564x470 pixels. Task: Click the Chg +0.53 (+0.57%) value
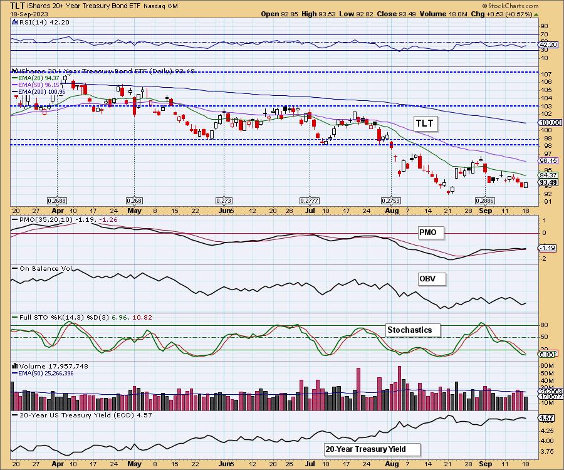tap(501, 14)
